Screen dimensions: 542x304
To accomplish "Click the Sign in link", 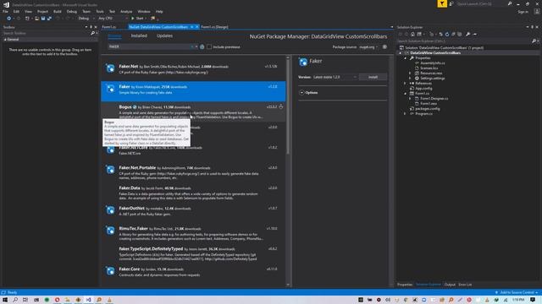I will 523,12.
